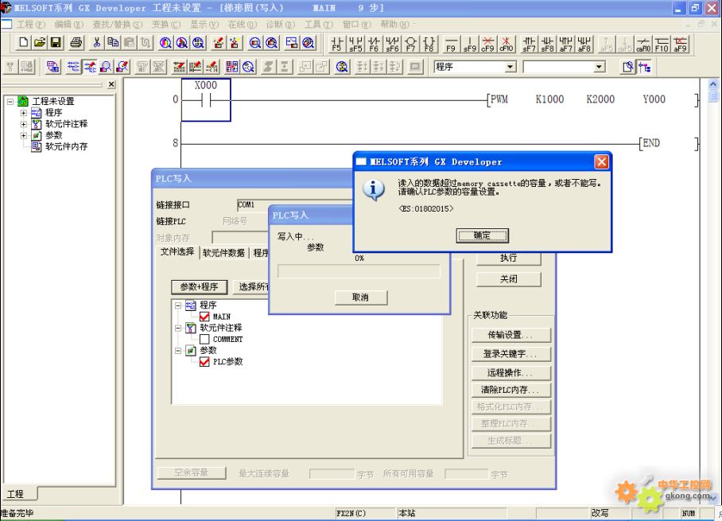Open the 编辑(E) menu
The width and height of the screenshot is (722, 521).
tap(69, 24)
